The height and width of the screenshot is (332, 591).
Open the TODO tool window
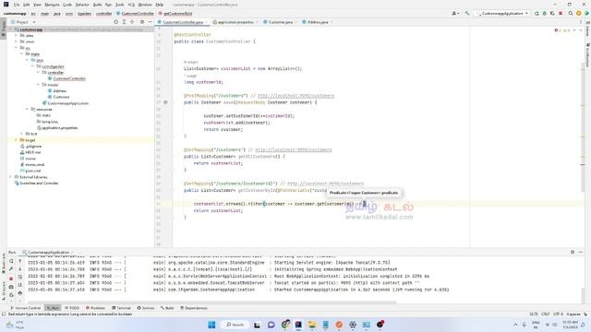pos(72,308)
